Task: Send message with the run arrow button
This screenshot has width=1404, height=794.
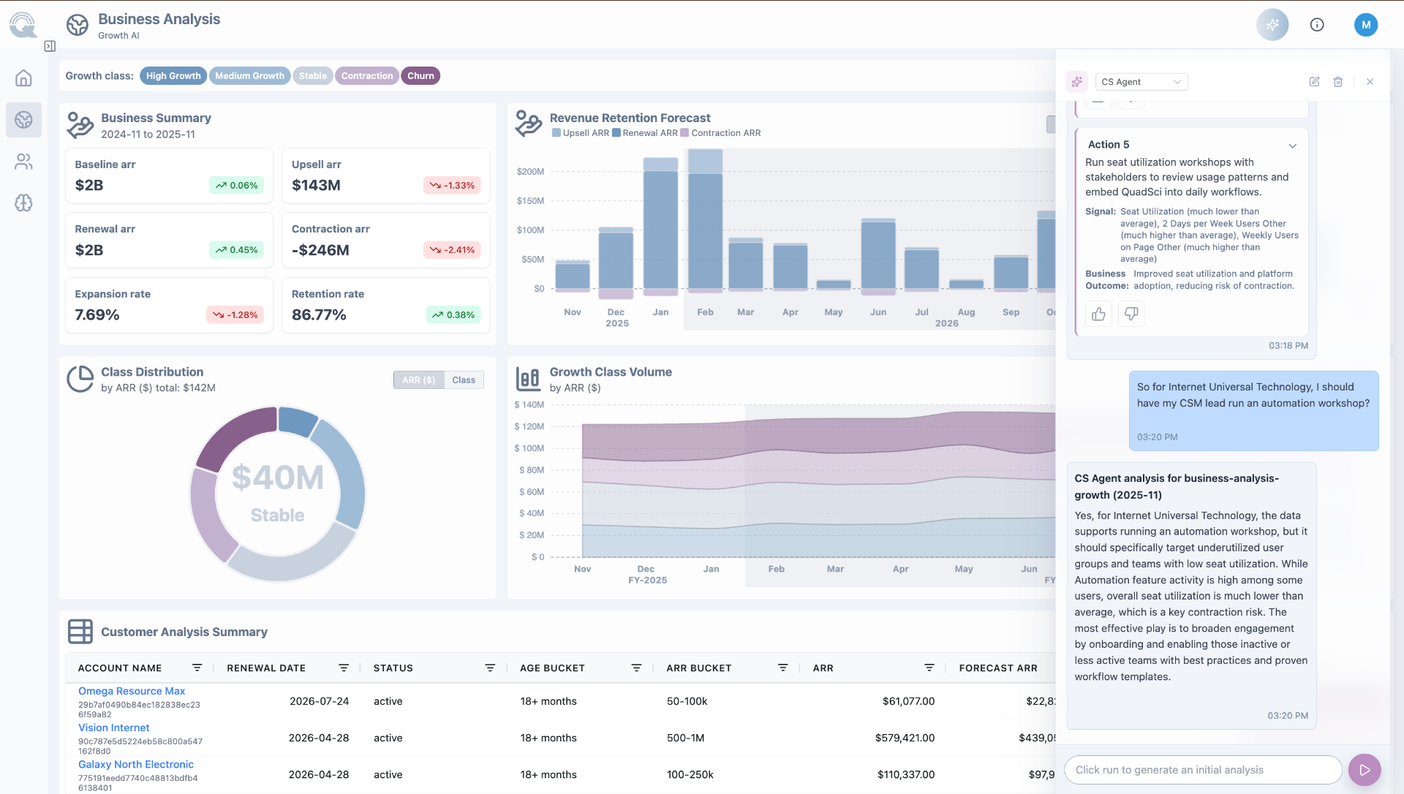Action: (x=1365, y=770)
